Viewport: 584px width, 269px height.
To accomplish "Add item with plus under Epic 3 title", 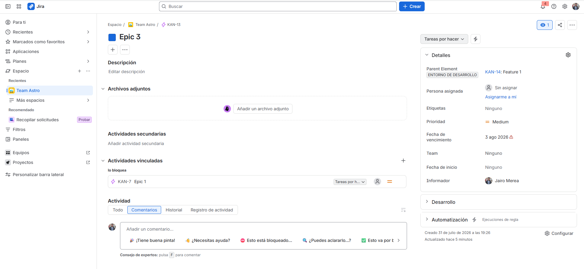I will pyautogui.click(x=113, y=50).
